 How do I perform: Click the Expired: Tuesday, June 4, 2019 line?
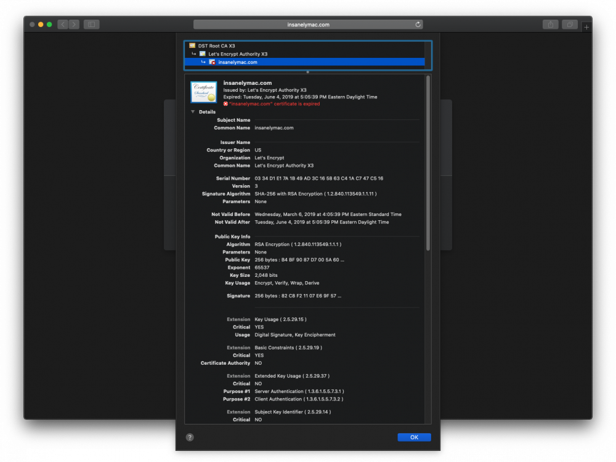300,97
